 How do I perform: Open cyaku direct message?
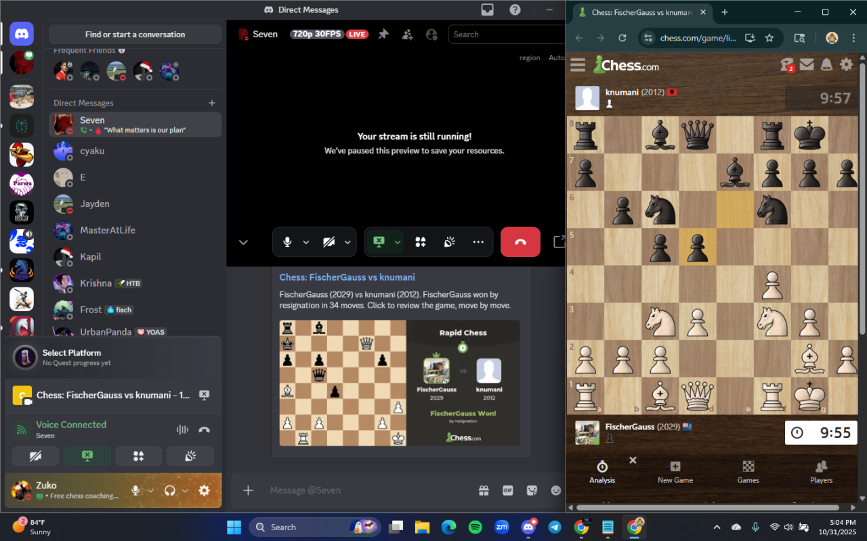click(135, 151)
